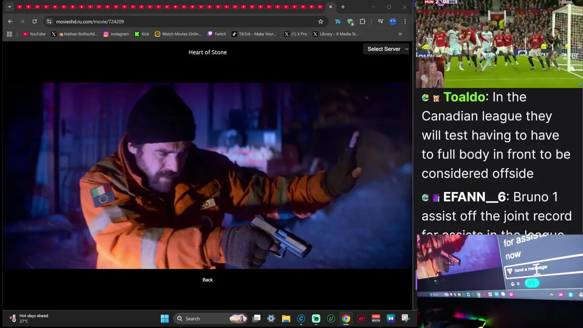The height and width of the screenshot is (328, 583).
Task: Open Google Chrome on taskbar
Action: (346, 318)
